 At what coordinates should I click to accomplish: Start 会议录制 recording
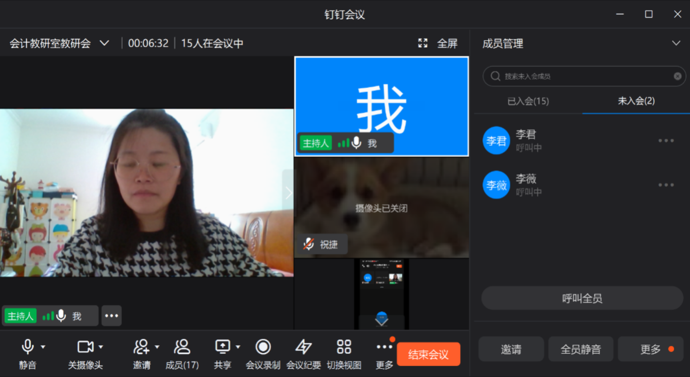263,354
